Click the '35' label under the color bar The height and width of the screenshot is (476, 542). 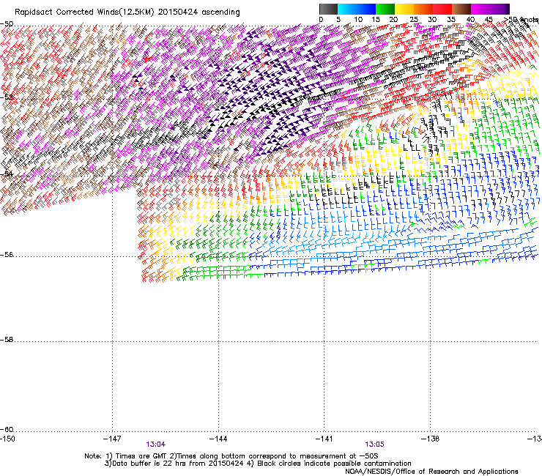tap(451, 20)
